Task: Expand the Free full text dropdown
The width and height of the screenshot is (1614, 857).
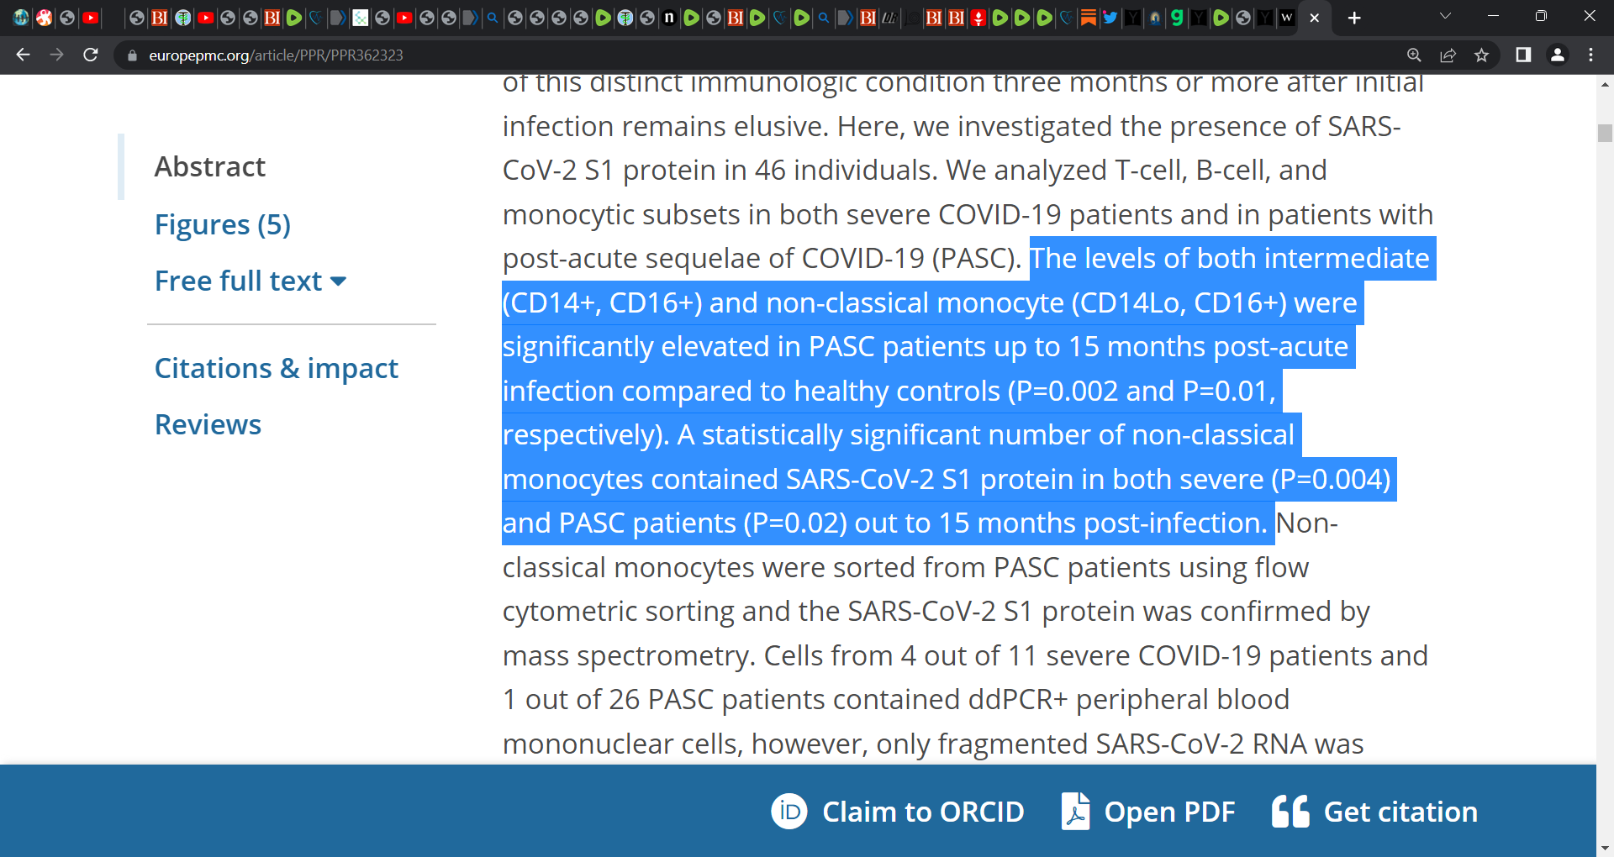Action: 251,281
